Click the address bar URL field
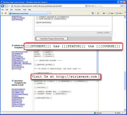The height and width of the screenshot is (115, 127). 48,6
